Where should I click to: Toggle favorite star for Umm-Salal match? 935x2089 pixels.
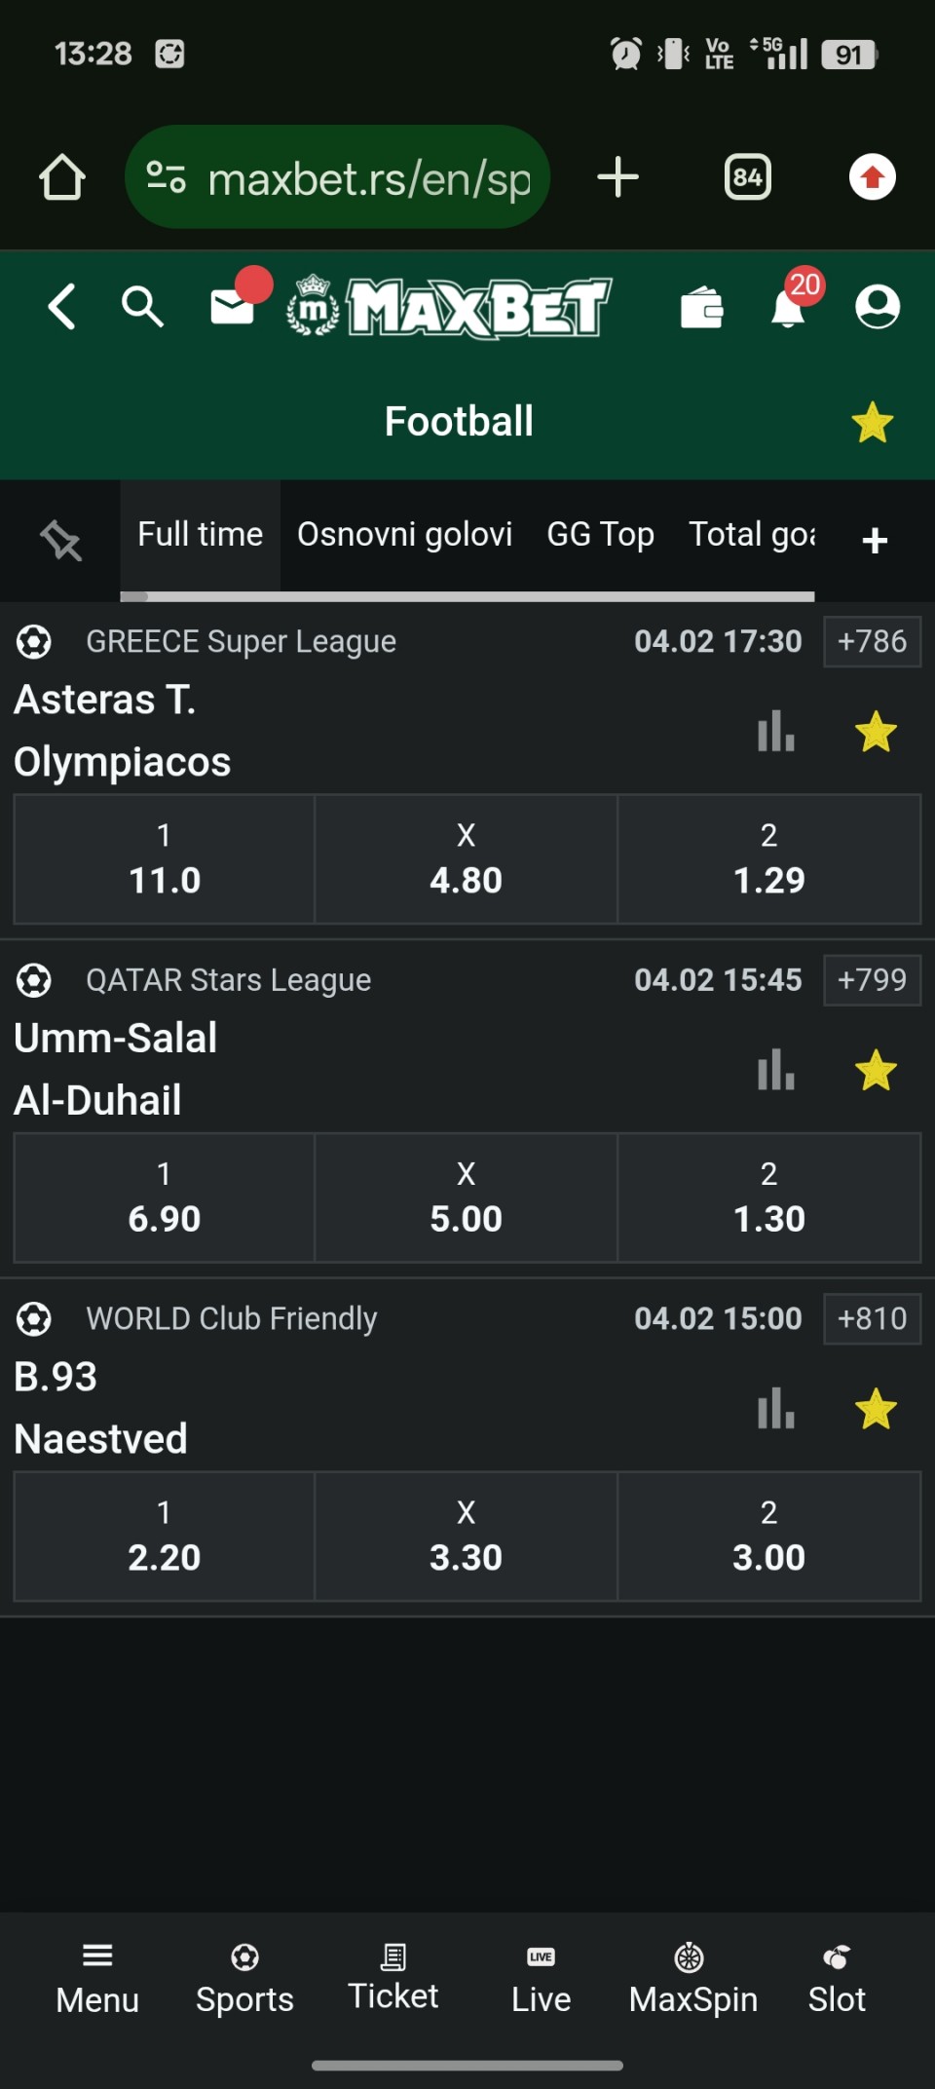[x=875, y=1070]
